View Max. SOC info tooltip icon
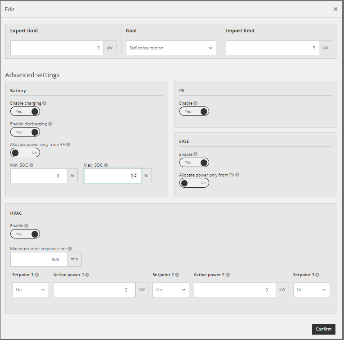 pos(106,165)
